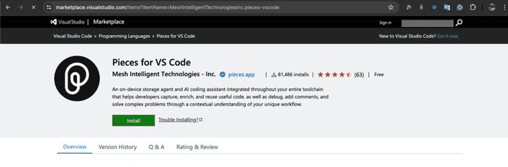This screenshot has width=508, height=167.
Task: Click Sign in link
Action: tap(385, 23)
